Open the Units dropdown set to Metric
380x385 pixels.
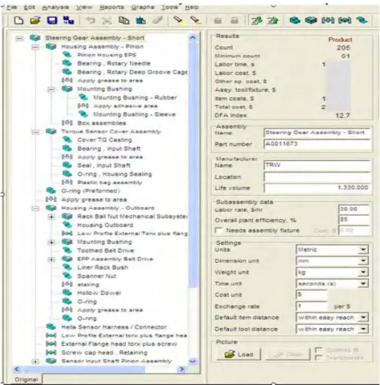point(363,249)
